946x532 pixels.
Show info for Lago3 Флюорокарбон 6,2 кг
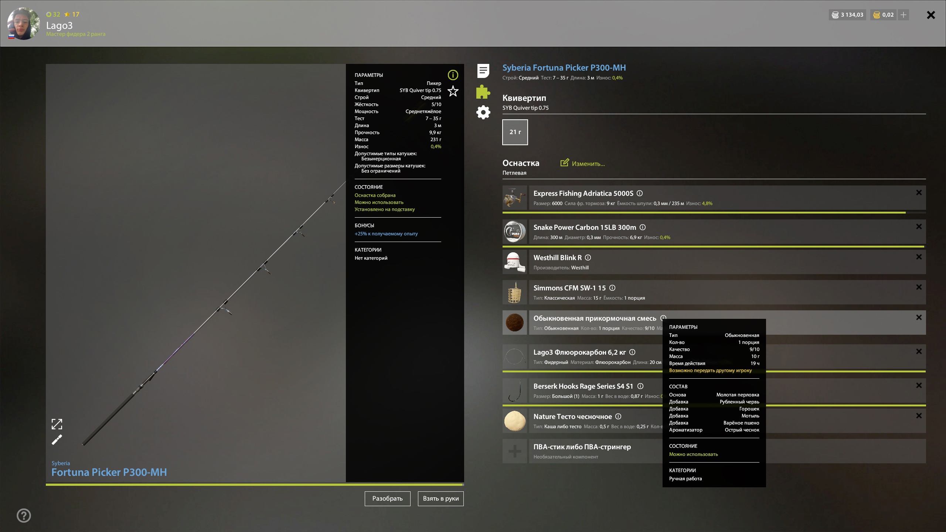tap(632, 352)
